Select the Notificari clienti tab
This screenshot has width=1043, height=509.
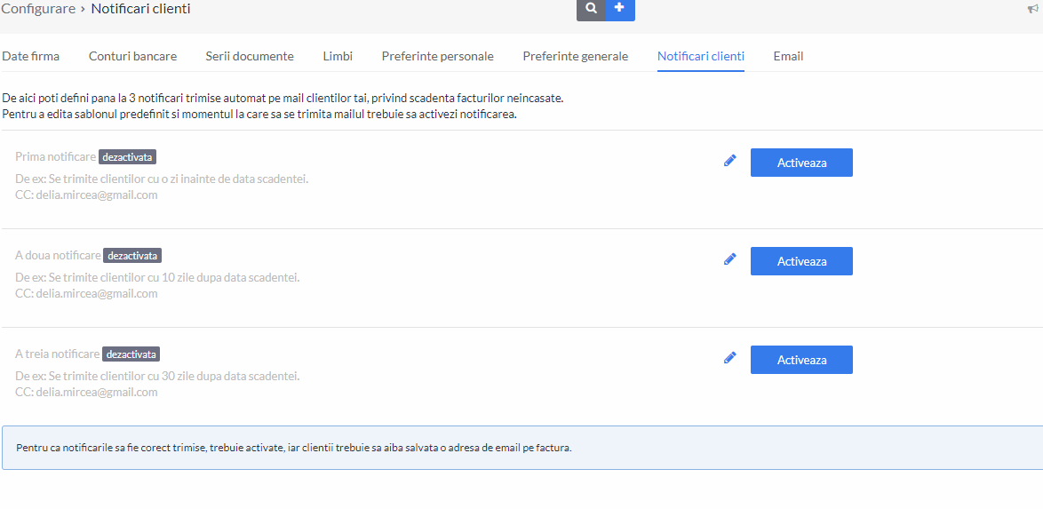pos(700,57)
